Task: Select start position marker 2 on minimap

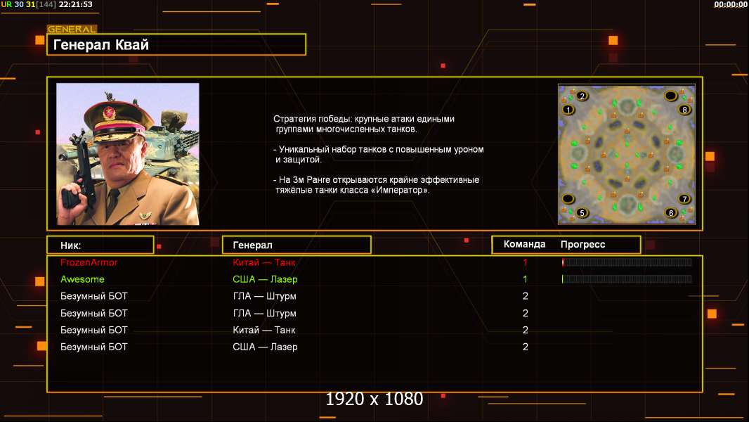Action: 582,96
